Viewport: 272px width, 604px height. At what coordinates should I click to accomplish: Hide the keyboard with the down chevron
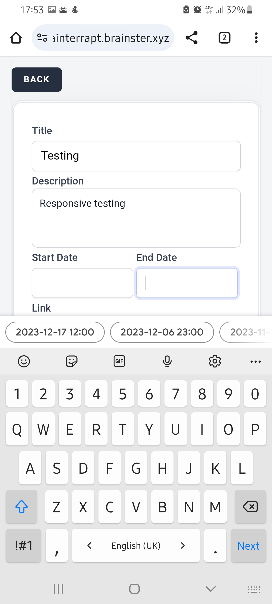pos(211,589)
